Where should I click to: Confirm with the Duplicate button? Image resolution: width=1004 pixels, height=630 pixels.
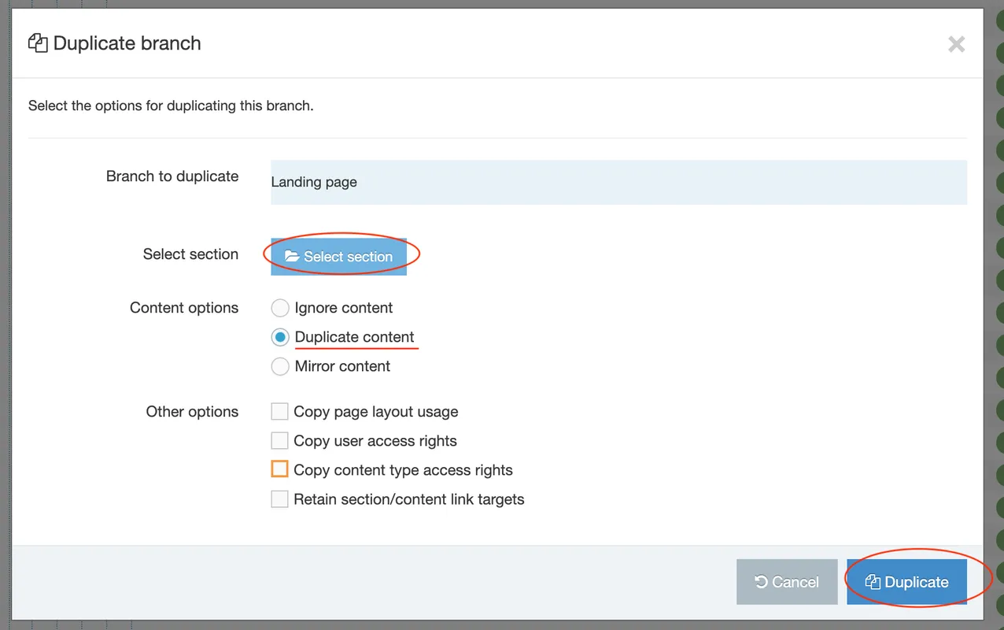tap(906, 582)
